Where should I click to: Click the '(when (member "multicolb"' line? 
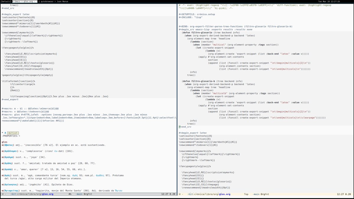point(236,93)
